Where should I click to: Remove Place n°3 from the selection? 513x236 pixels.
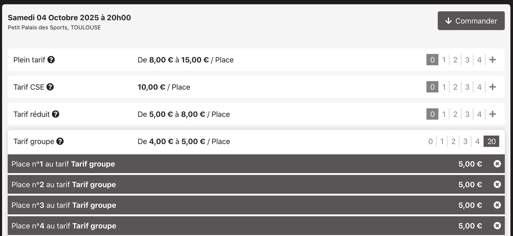click(x=497, y=205)
